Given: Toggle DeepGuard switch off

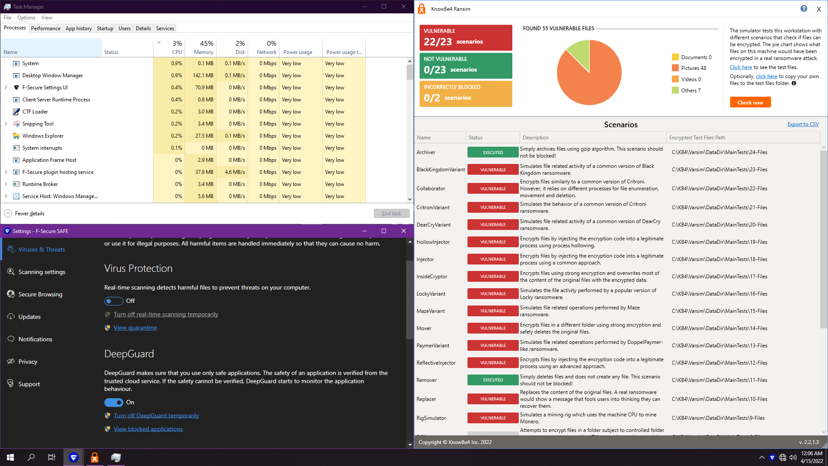Looking at the screenshot, I should (x=113, y=403).
